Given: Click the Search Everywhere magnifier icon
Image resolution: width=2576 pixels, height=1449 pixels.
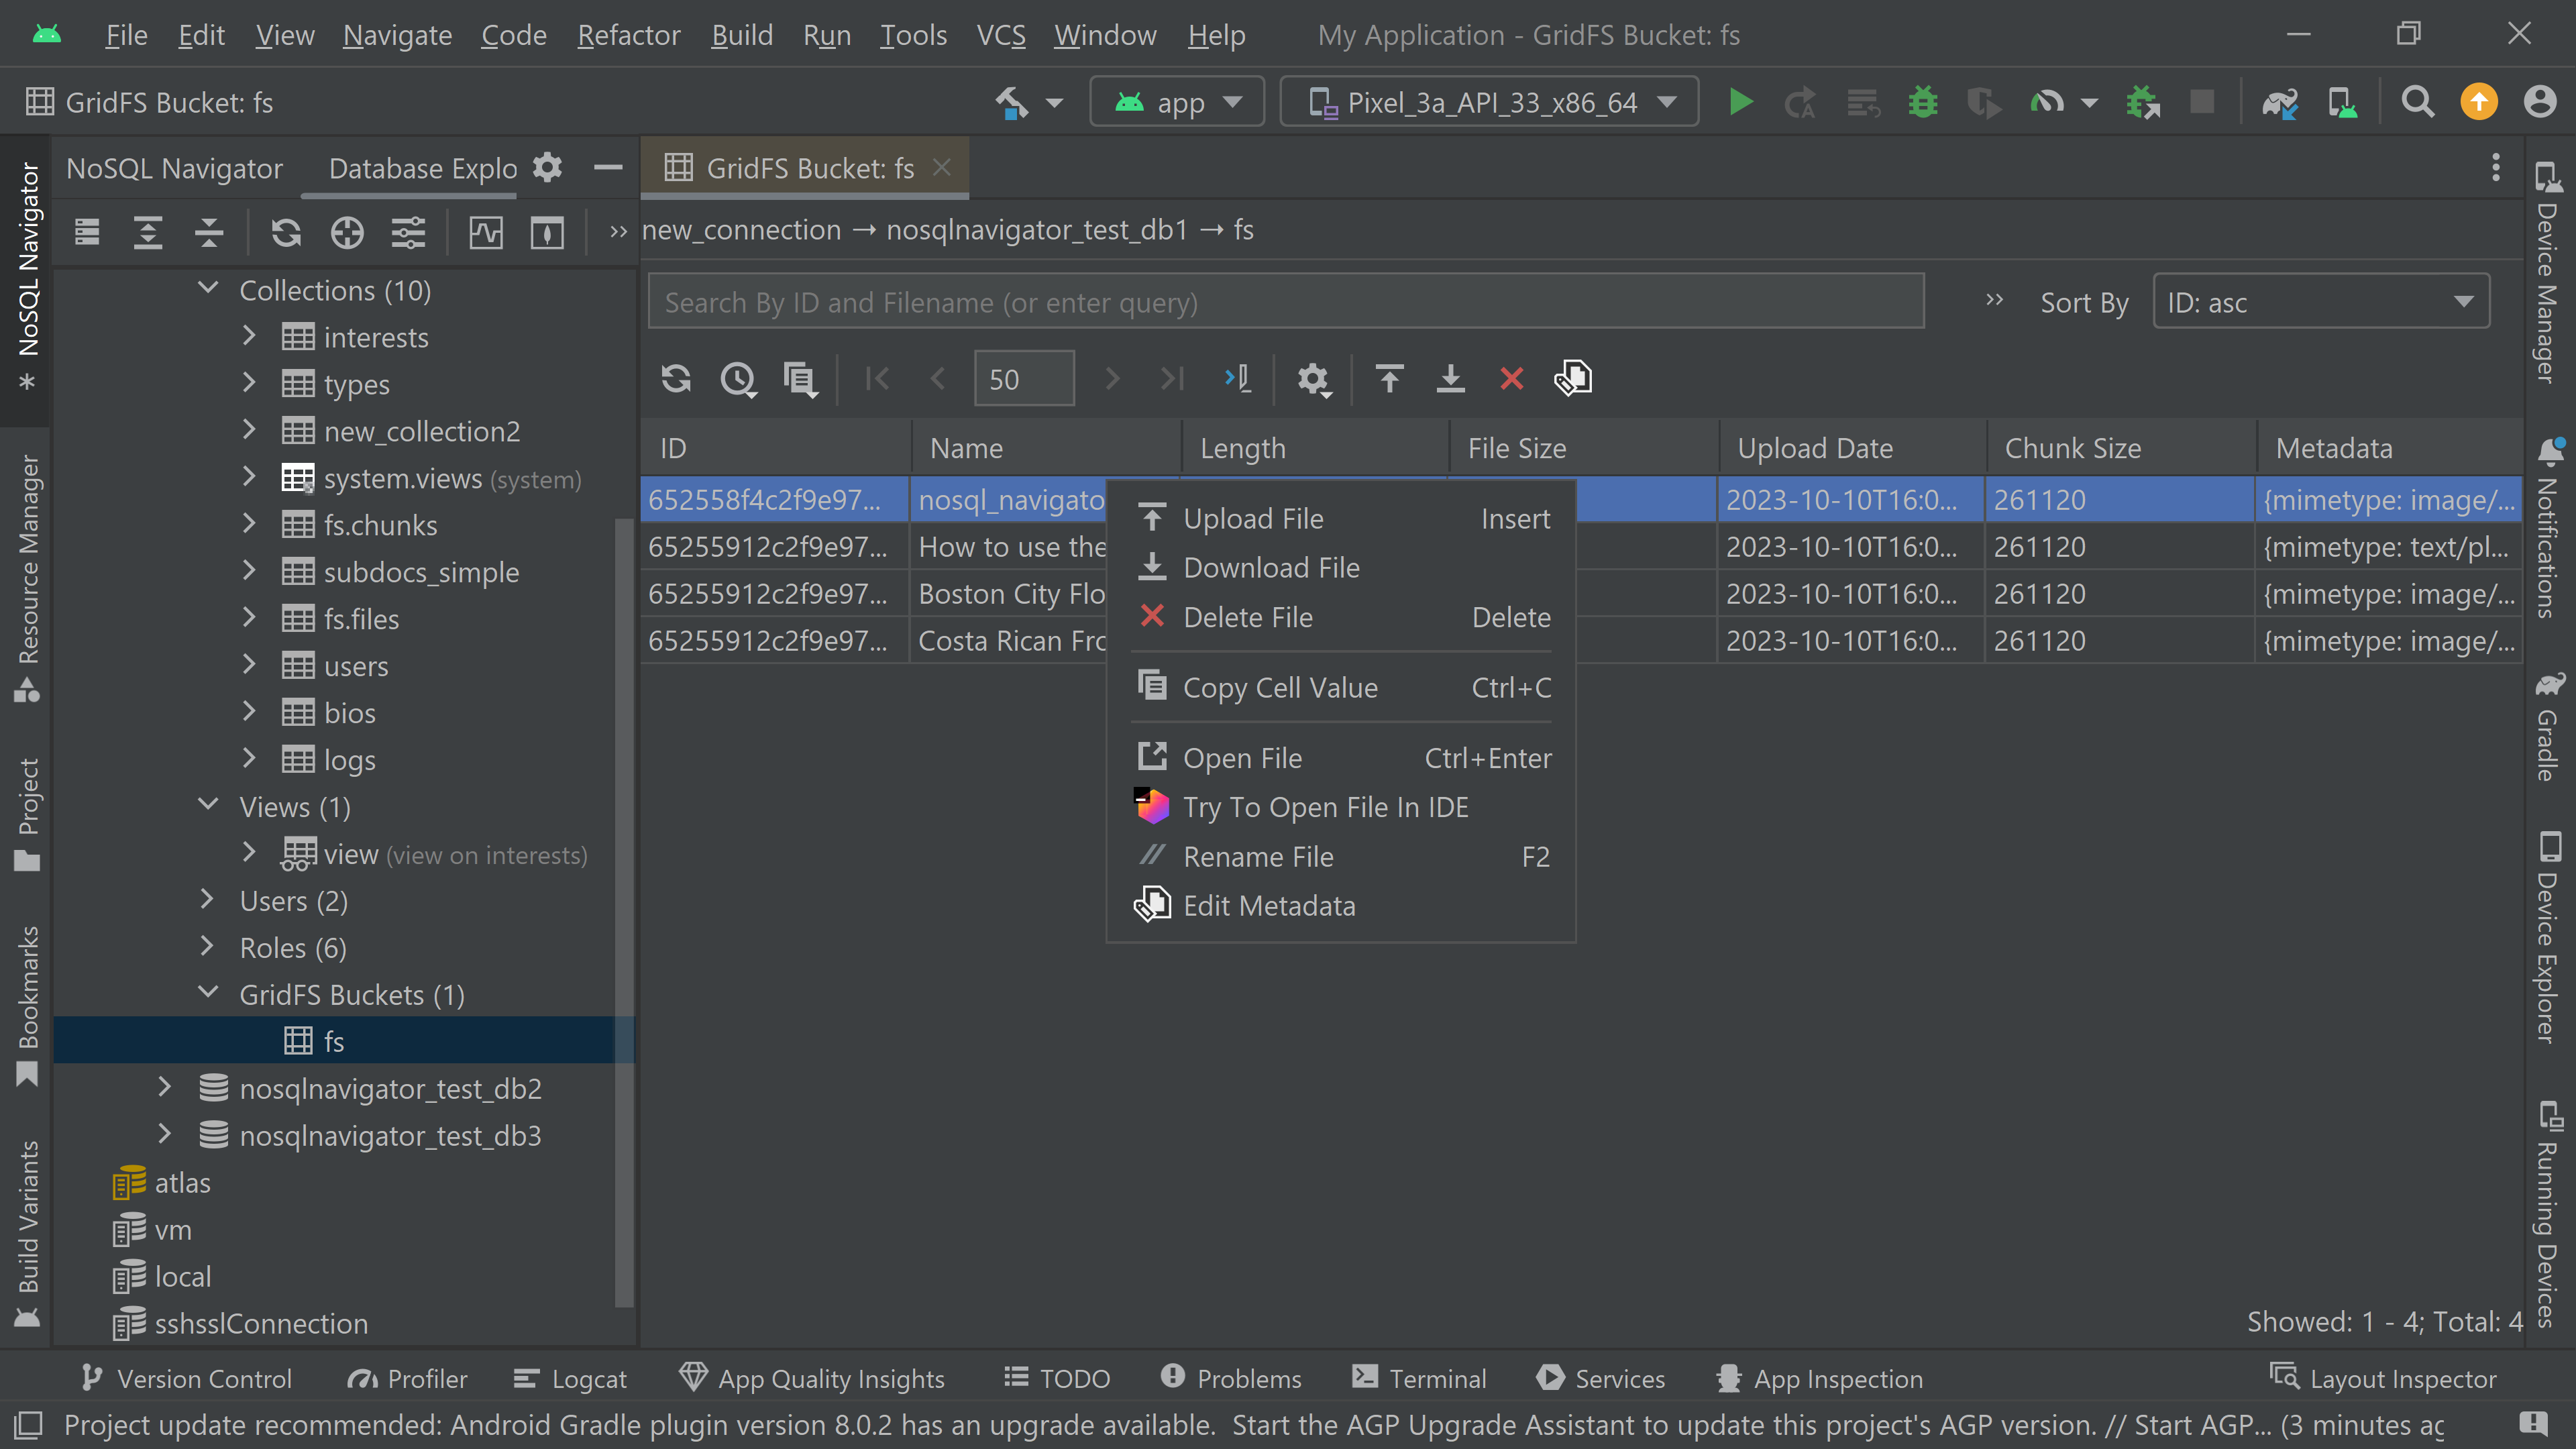Looking at the screenshot, I should [2417, 102].
